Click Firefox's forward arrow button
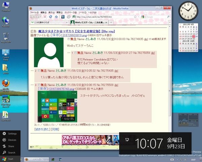The image size is (202, 162). (37, 17)
